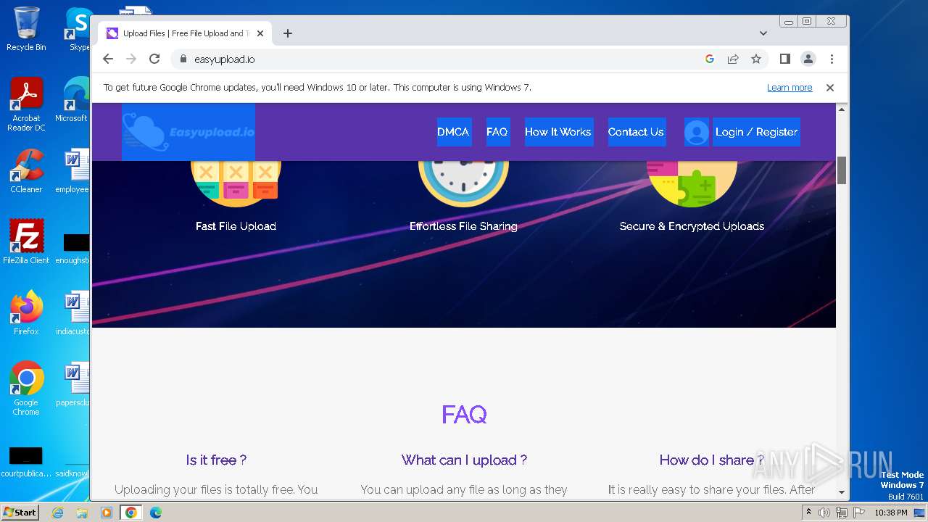Open Internet Explorer from the taskbar

click(58, 513)
